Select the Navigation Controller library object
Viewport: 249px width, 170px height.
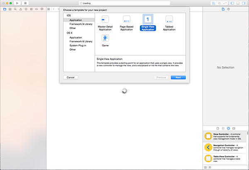click(x=225, y=148)
